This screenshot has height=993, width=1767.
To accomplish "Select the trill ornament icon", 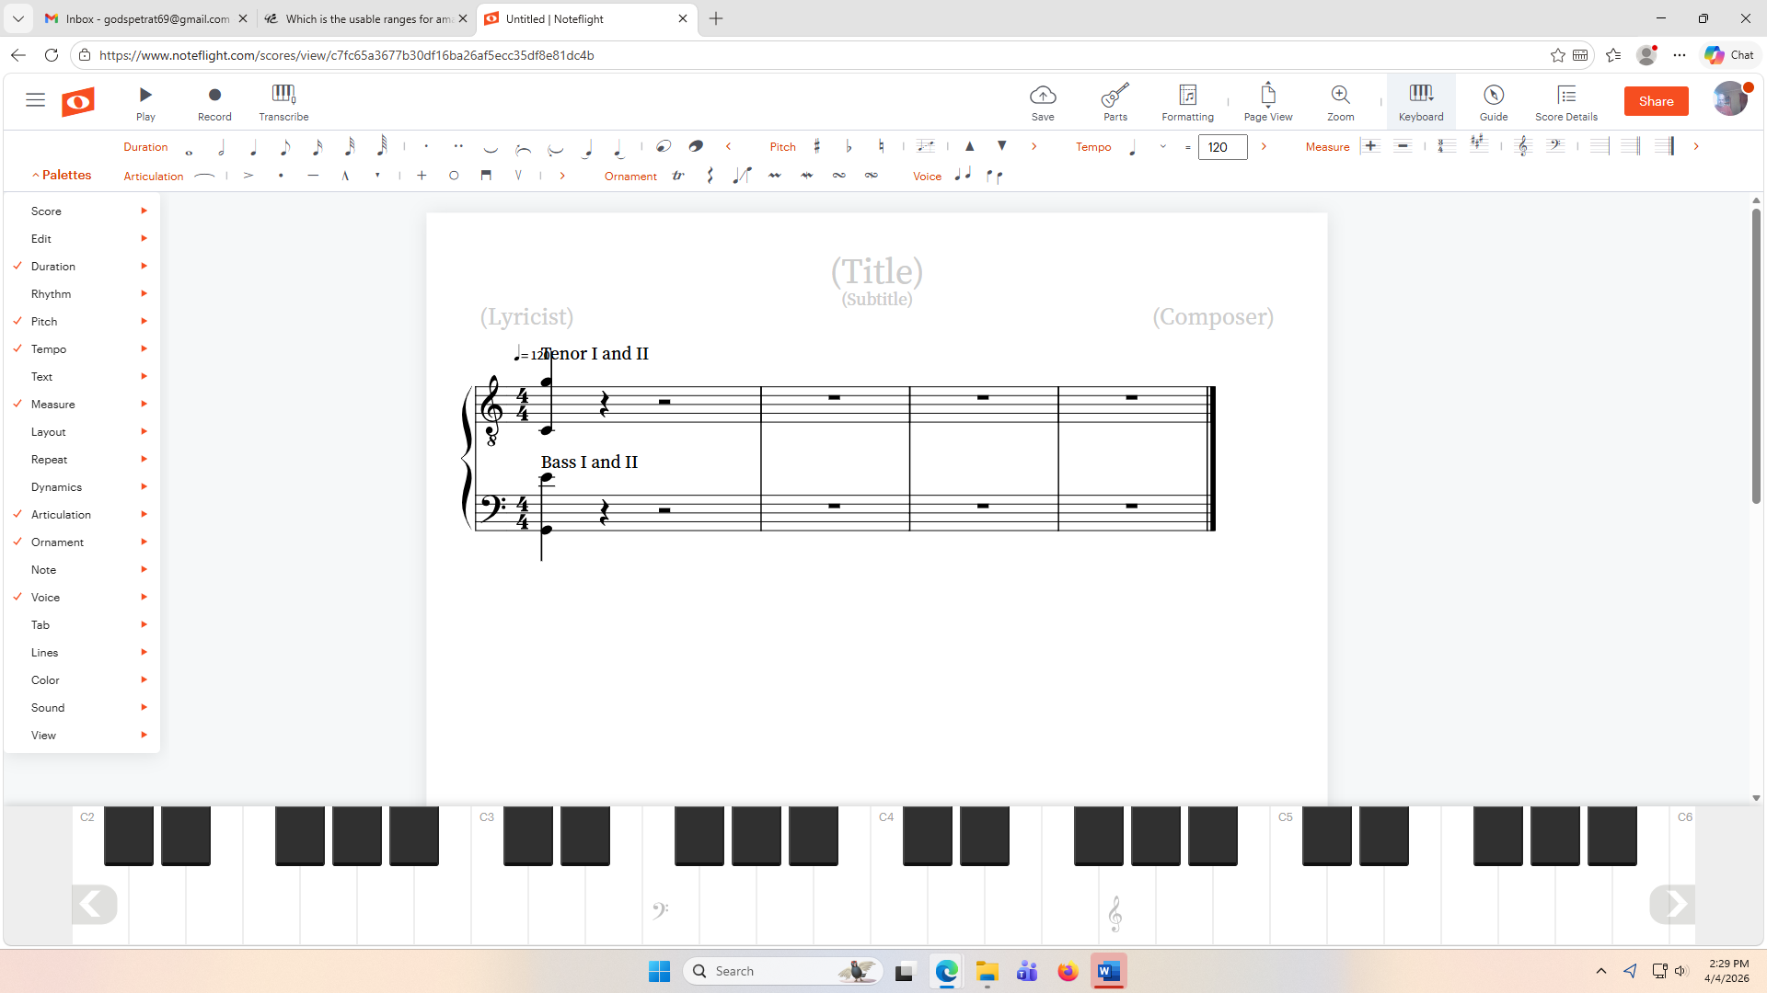I will [x=679, y=176].
